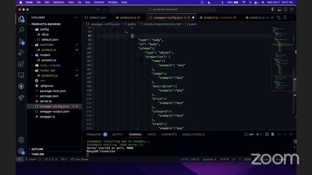Open the Run and Debug view

coord(21,52)
